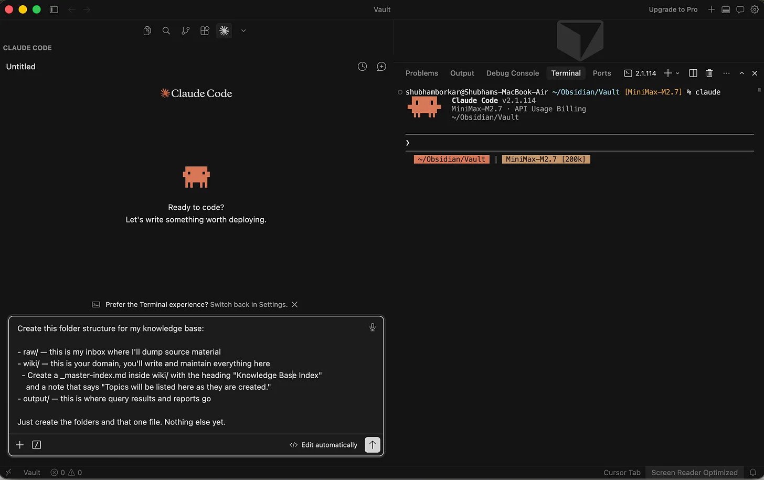
Task: Go forward with the right arrow
Action: [x=87, y=9]
